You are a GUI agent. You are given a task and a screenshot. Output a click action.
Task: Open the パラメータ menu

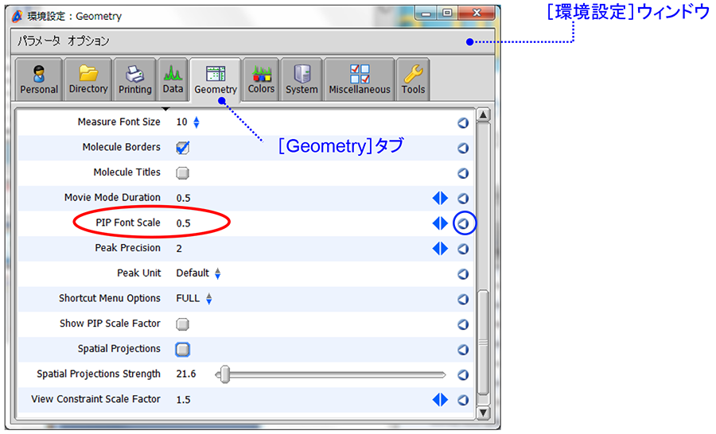point(41,41)
